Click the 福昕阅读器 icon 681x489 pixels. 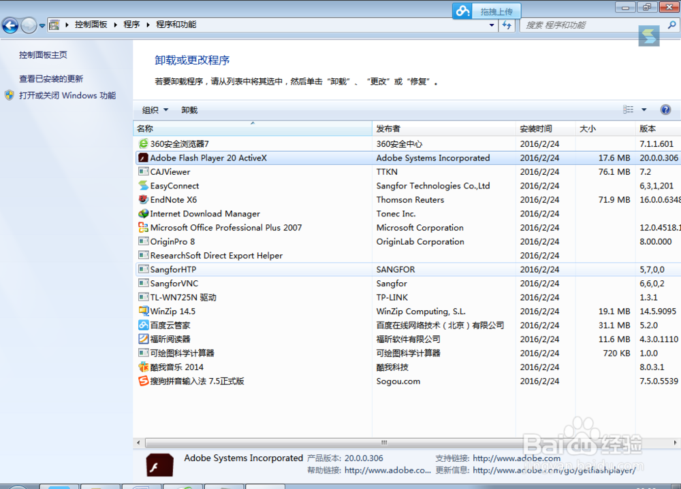(x=143, y=339)
